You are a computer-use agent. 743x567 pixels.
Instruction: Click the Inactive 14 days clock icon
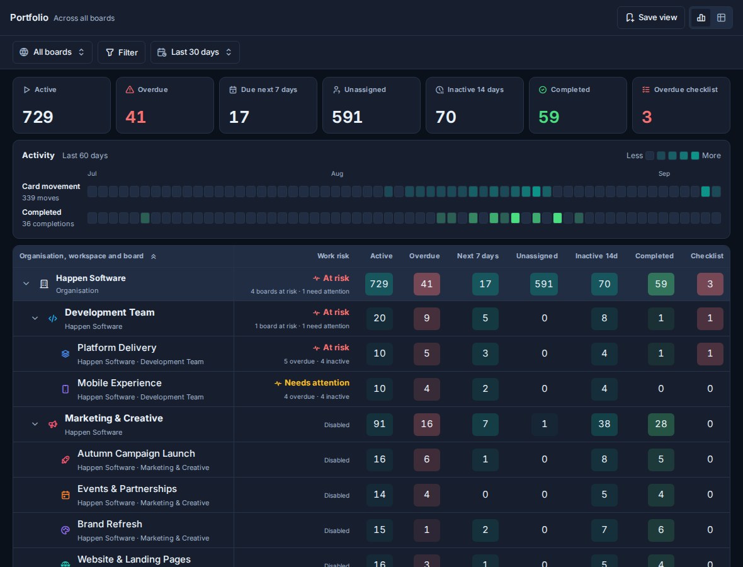pyautogui.click(x=440, y=89)
